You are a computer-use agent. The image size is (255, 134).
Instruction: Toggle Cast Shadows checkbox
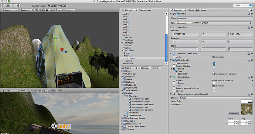(214, 63)
